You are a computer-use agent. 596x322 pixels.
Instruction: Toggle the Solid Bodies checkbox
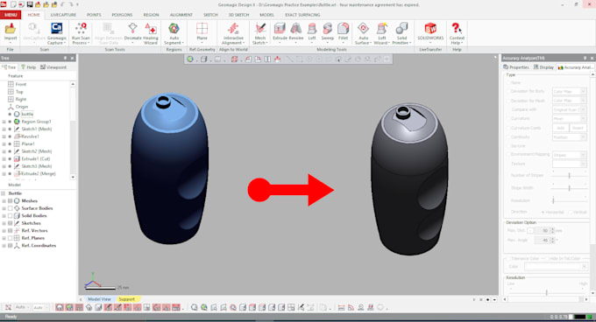(x=11, y=215)
